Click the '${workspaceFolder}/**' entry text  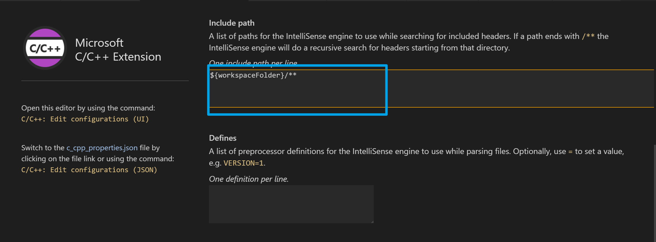point(253,75)
